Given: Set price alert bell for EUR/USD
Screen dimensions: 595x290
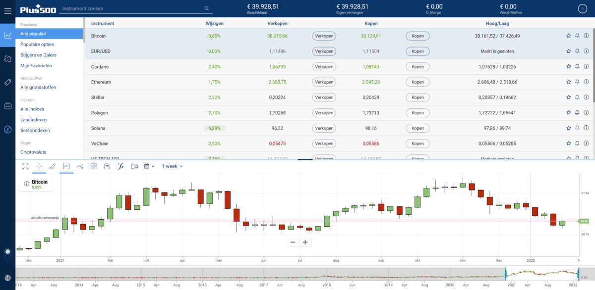Looking at the screenshot, I should 577,51.
